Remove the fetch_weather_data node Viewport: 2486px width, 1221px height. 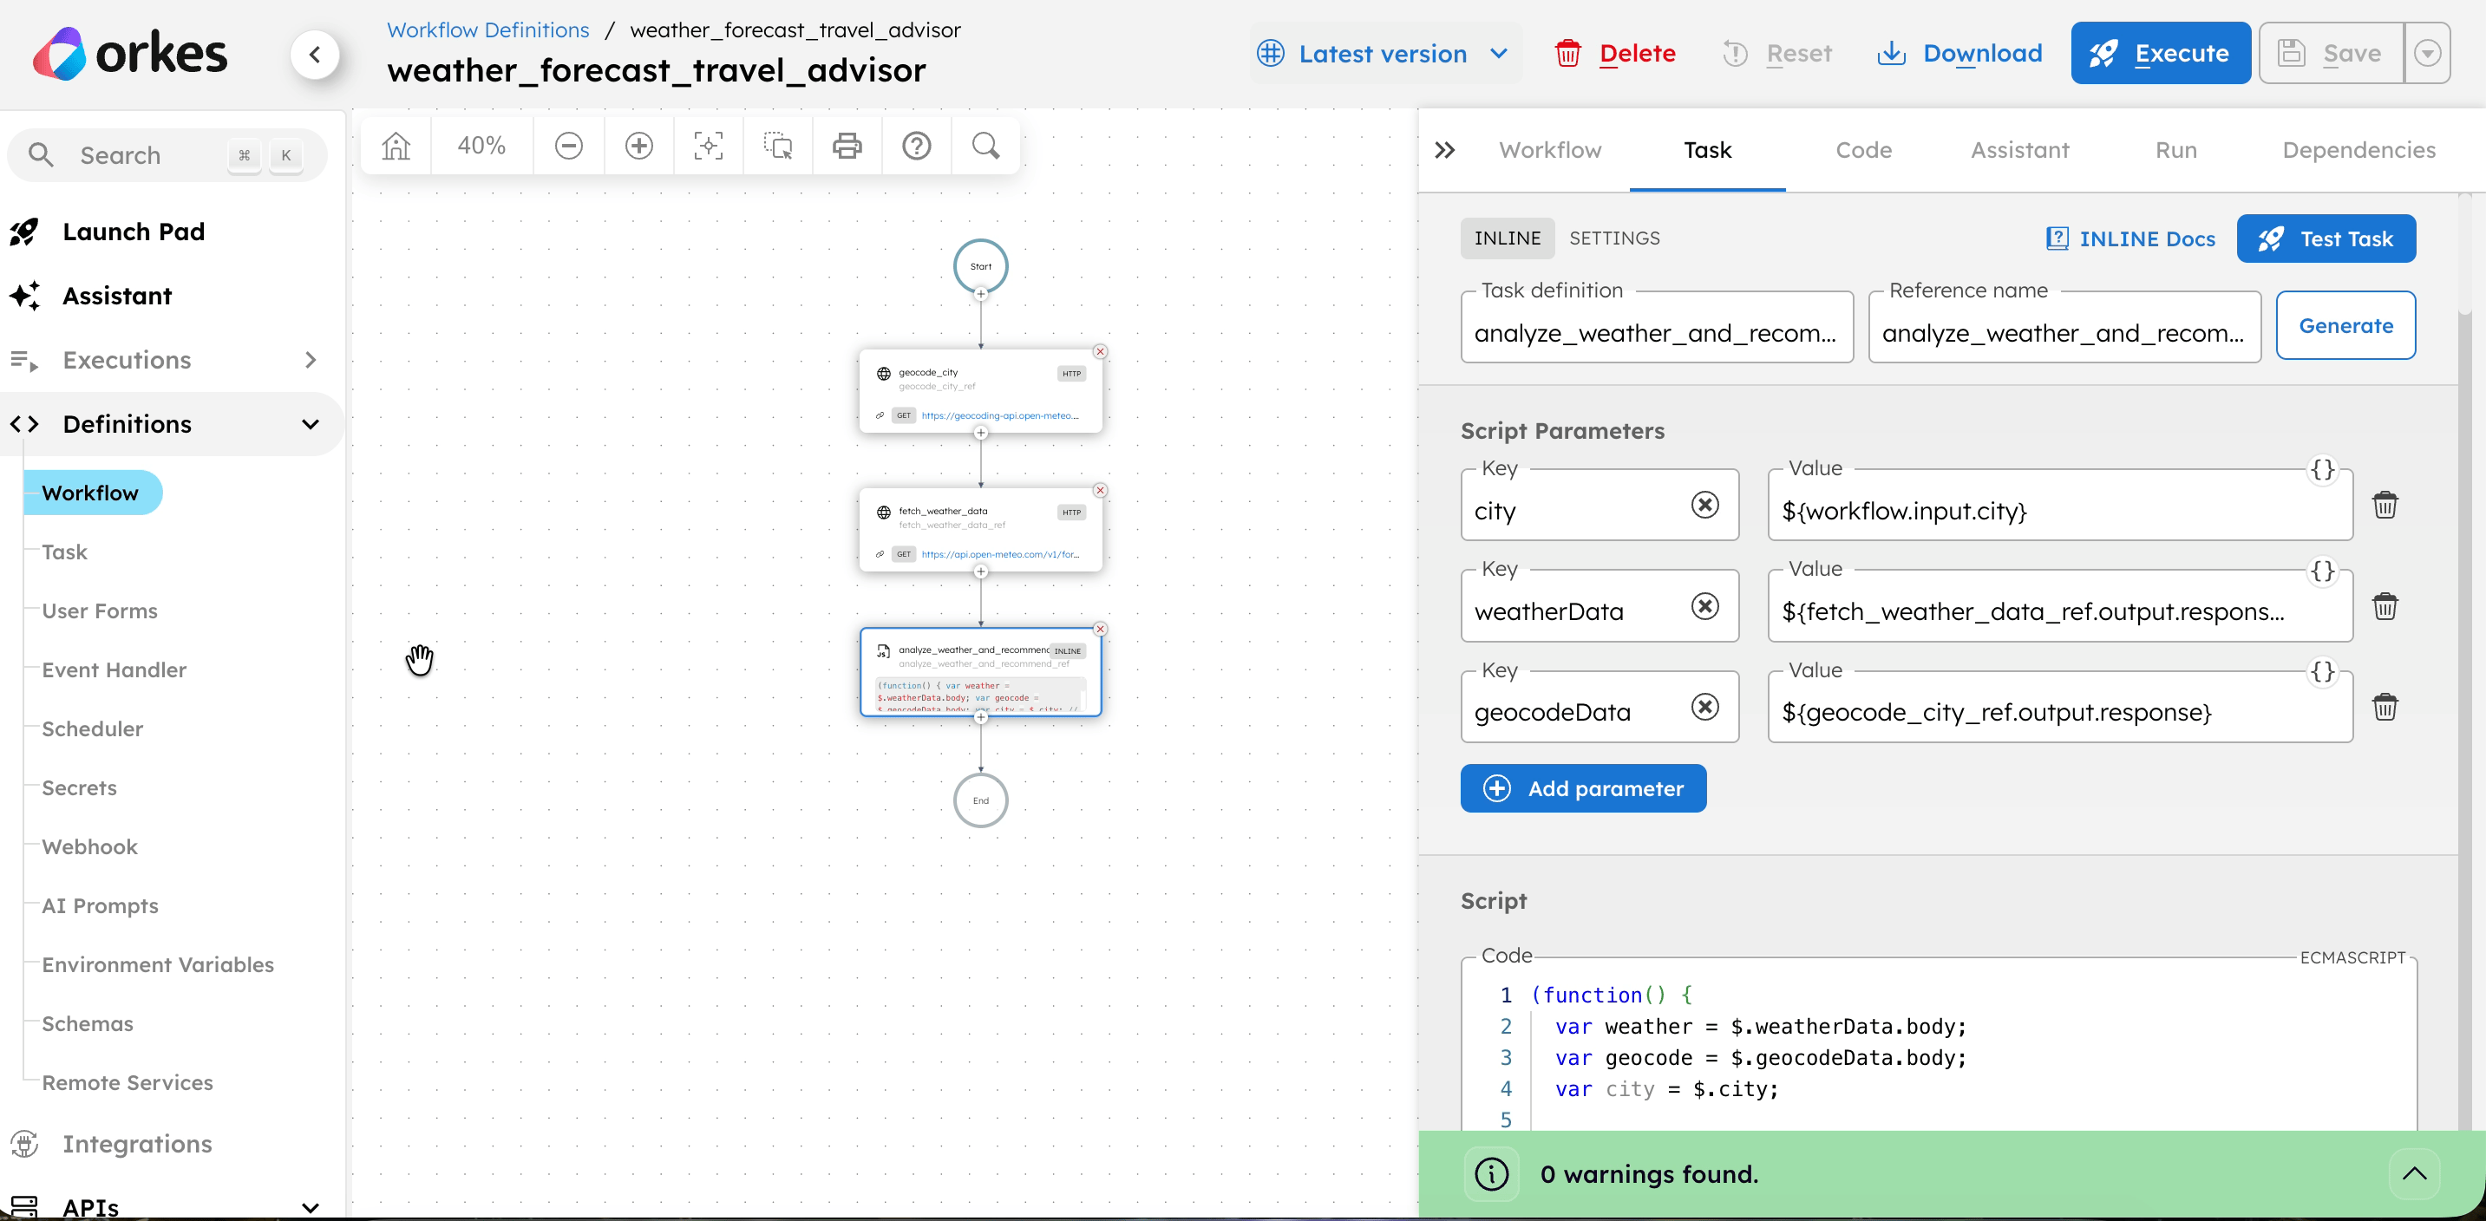pos(1099,490)
